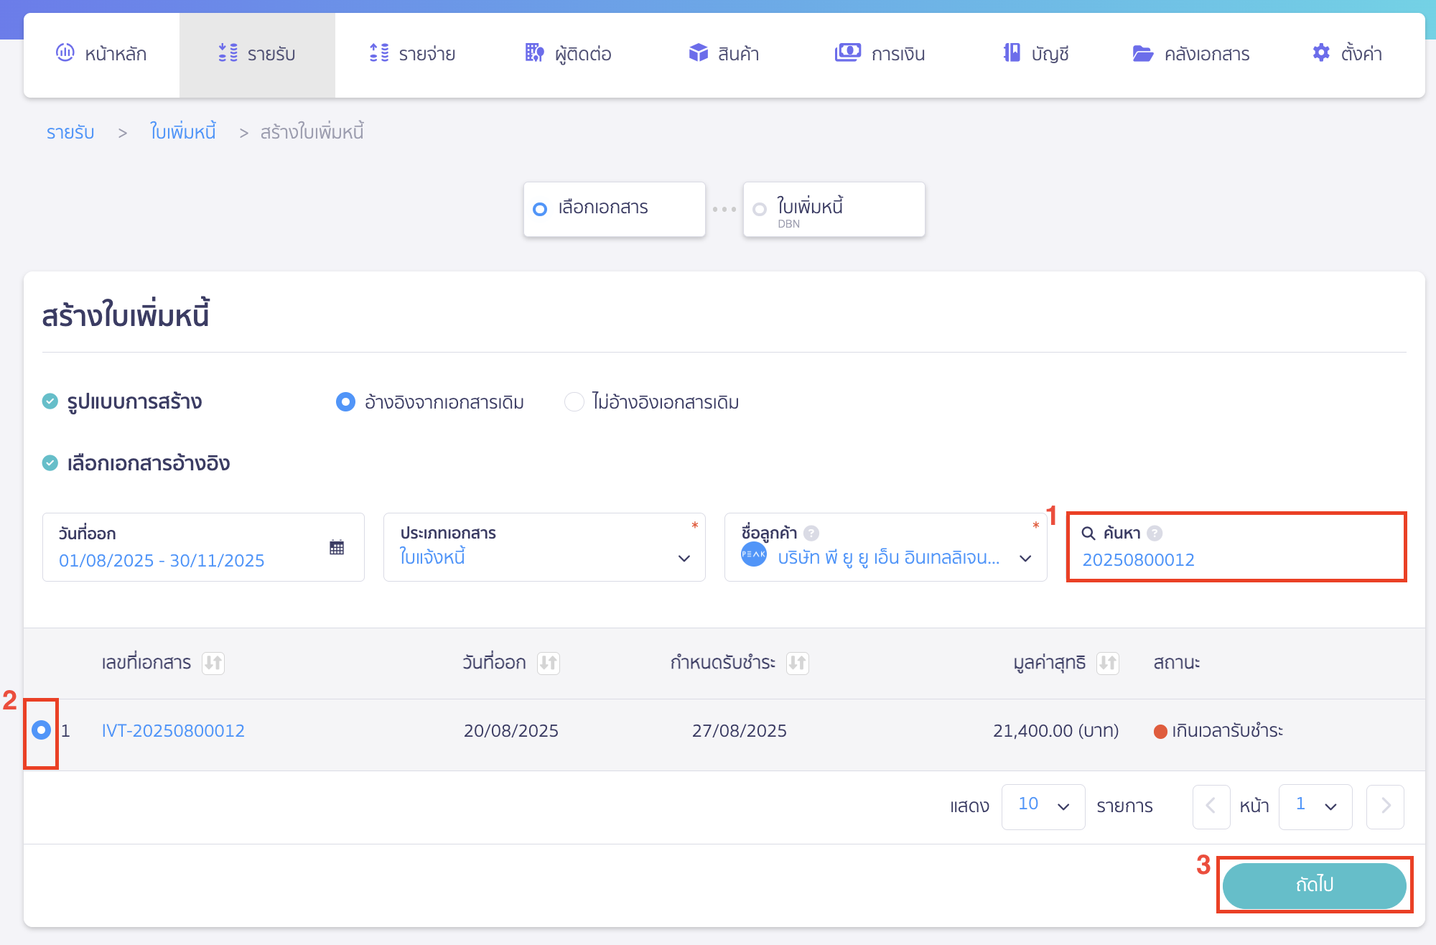The width and height of the screenshot is (1436, 945).
Task: Open the รายจ่าย menu tab
Action: [x=413, y=54]
